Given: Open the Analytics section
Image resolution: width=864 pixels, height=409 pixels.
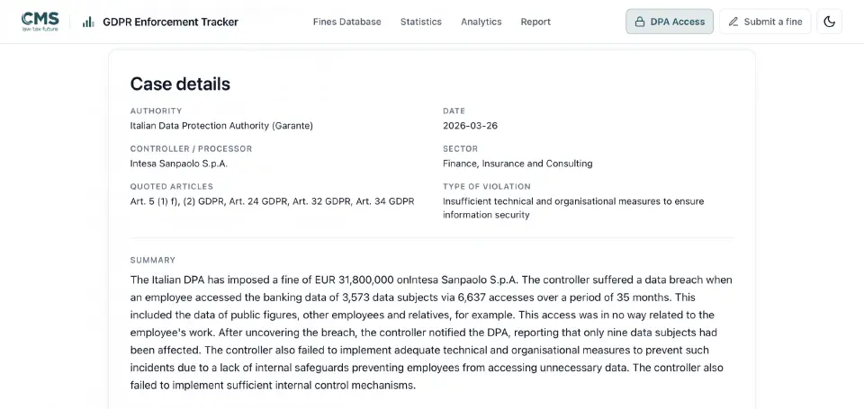Looking at the screenshot, I should tap(481, 22).
